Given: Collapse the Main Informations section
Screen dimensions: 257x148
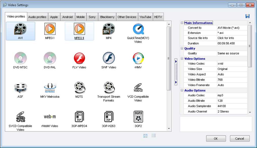Looking at the screenshot, I should click(182, 23).
